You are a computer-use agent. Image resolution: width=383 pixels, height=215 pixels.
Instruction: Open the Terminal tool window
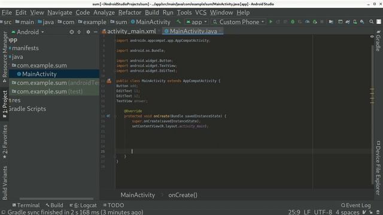point(26,205)
